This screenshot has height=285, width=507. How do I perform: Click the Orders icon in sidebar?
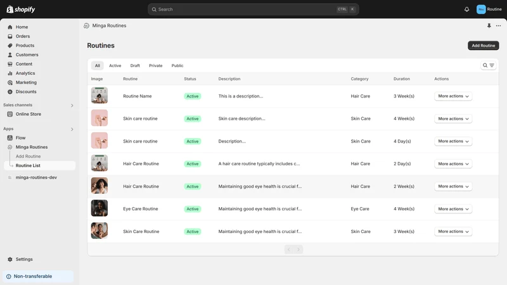(x=10, y=36)
